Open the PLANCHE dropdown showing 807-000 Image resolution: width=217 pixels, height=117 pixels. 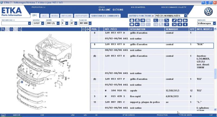coord(90,23)
